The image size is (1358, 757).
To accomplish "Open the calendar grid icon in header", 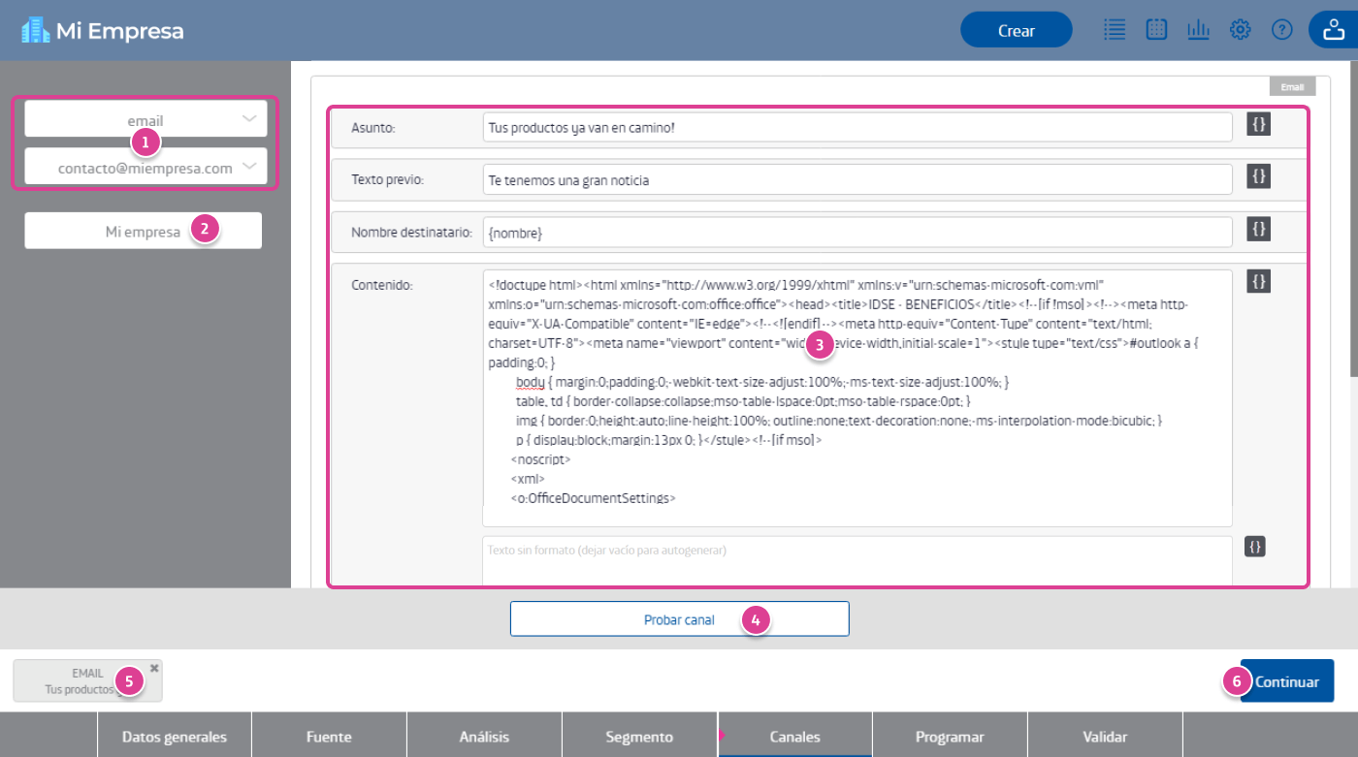I will 1156,30.
